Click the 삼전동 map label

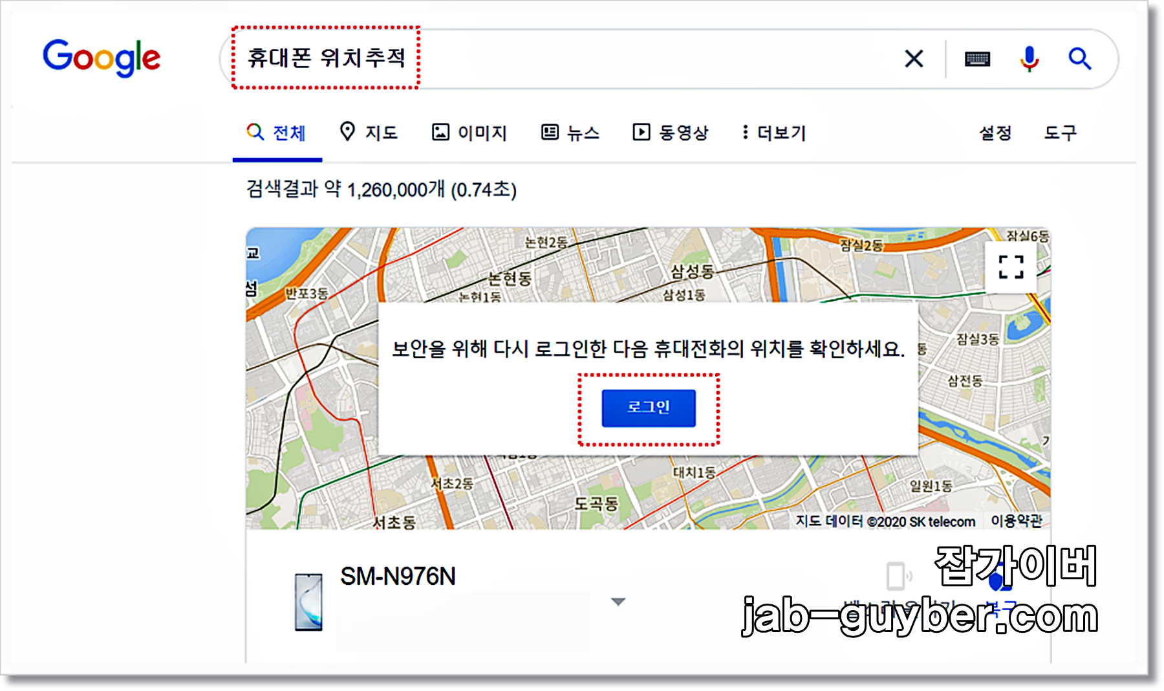(965, 380)
